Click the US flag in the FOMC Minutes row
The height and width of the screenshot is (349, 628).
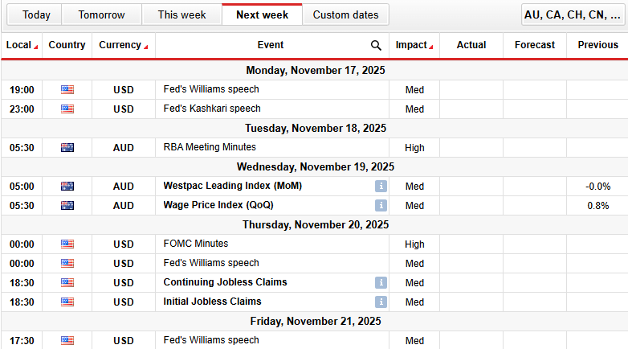coord(67,244)
